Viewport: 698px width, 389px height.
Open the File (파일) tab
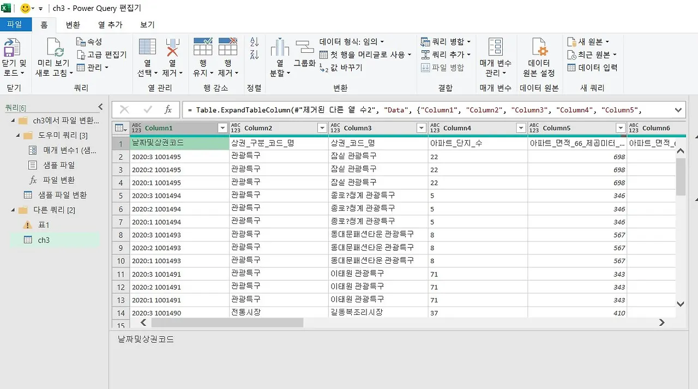[x=15, y=25]
